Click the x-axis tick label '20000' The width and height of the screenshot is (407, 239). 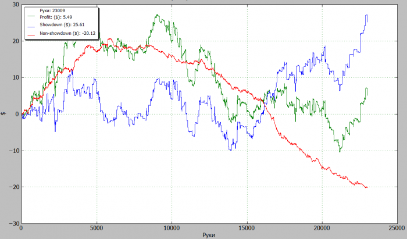tap(322, 229)
